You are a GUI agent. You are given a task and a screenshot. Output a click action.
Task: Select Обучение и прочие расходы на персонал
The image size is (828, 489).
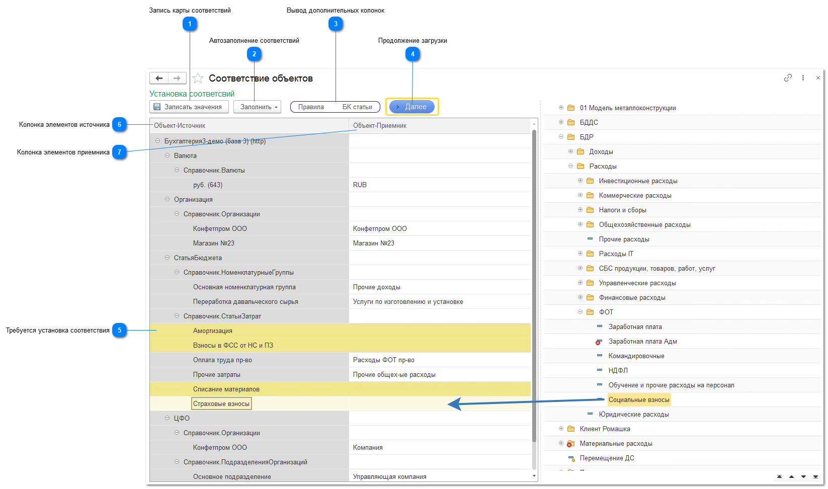tap(671, 385)
